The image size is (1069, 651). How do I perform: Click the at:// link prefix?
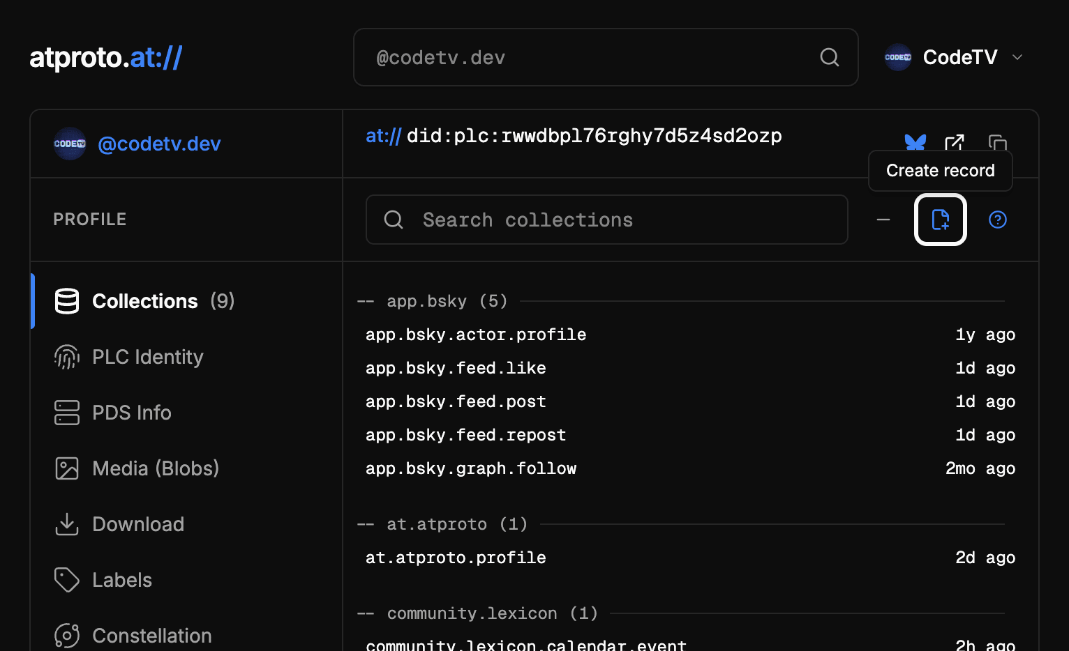pyautogui.click(x=383, y=136)
